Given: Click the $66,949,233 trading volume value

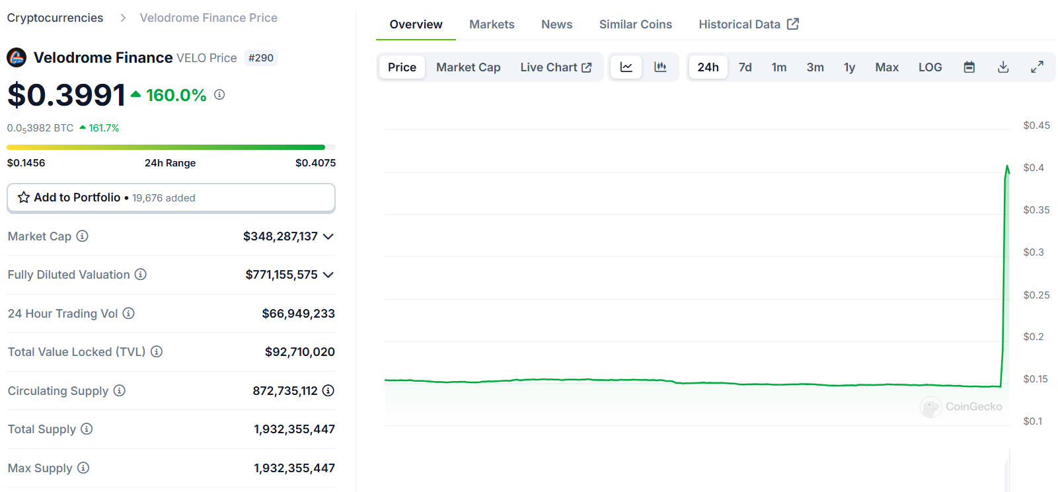Looking at the screenshot, I should coord(298,314).
